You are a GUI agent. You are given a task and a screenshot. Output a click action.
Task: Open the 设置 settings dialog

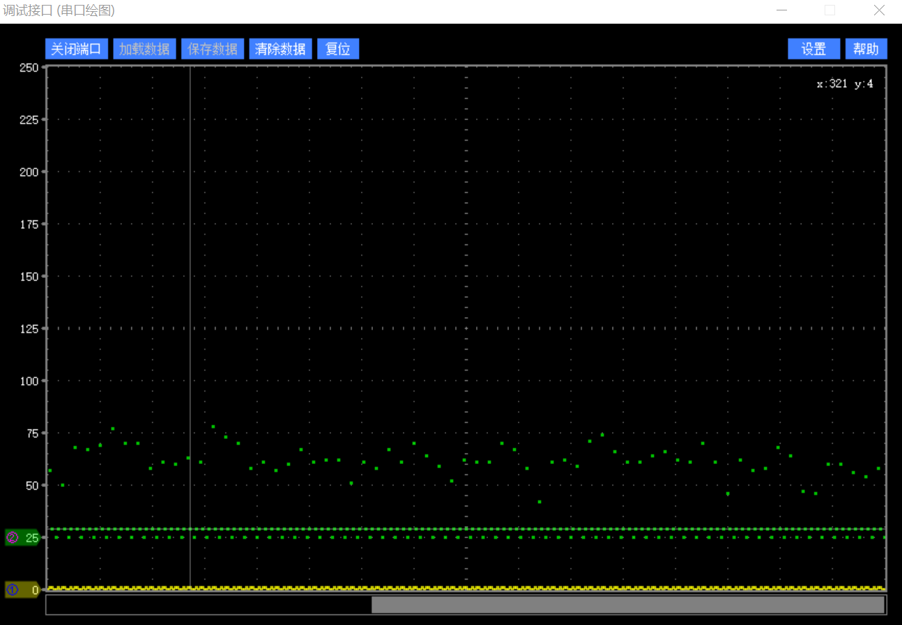pos(813,49)
